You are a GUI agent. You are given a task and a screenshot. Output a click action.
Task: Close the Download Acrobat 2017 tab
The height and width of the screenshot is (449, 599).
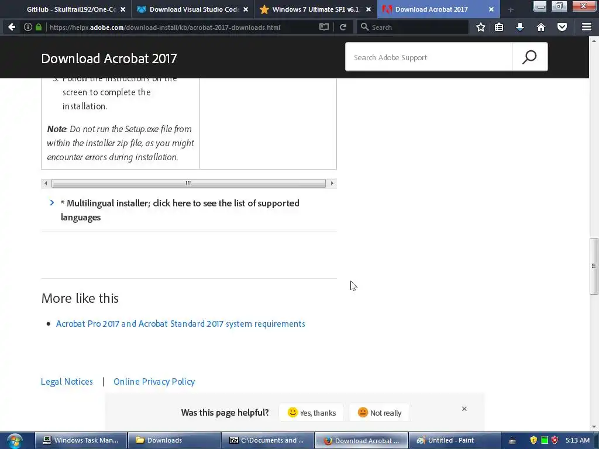pos(491,9)
